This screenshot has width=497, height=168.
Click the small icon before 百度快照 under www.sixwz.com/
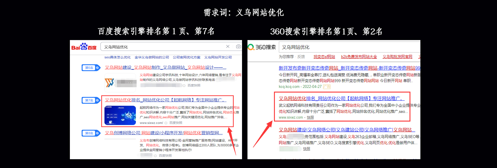(x=166, y=123)
